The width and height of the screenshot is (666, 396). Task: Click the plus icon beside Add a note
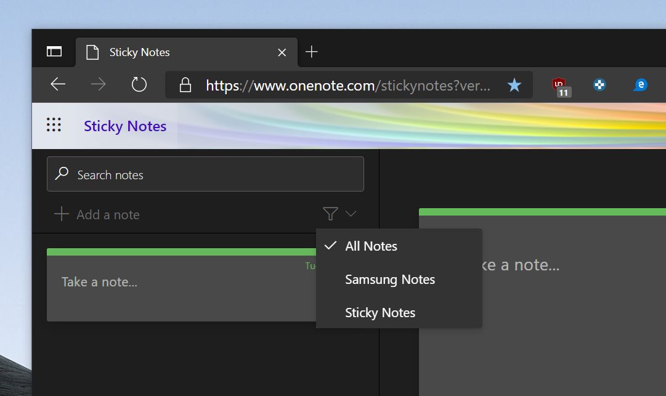tap(62, 214)
